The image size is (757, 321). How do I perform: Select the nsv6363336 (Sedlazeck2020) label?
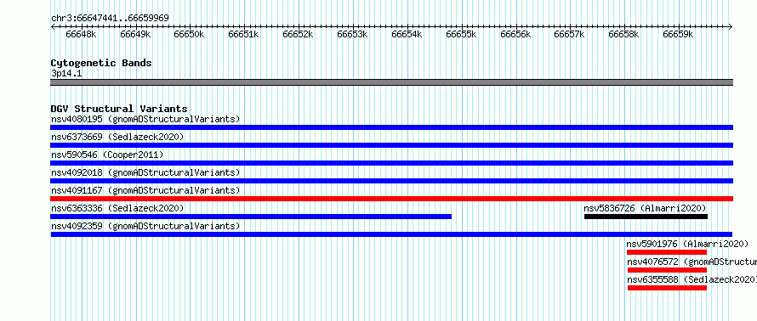pos(117,208)
